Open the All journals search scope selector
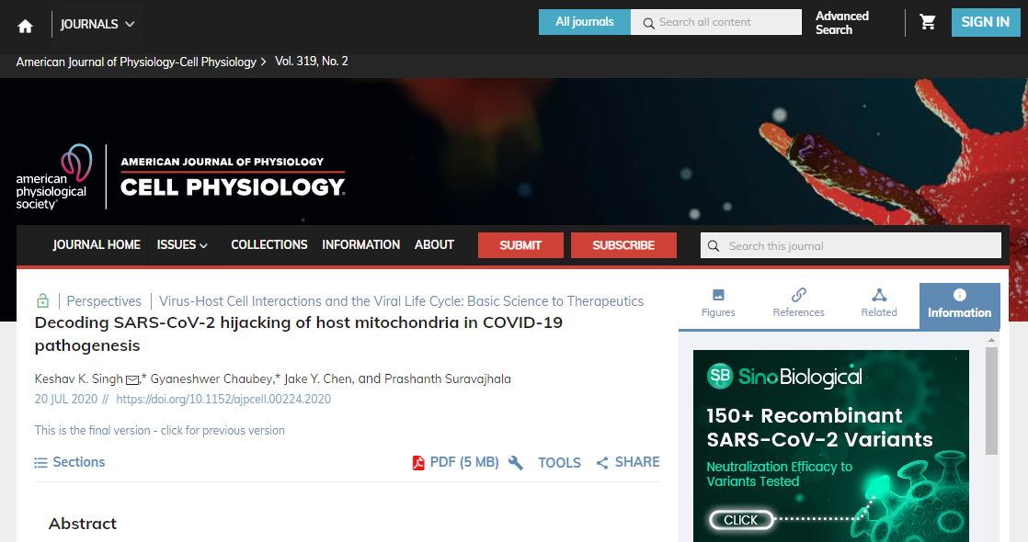1028x542 pixels. pyautogui.click(x=585, y=22)
